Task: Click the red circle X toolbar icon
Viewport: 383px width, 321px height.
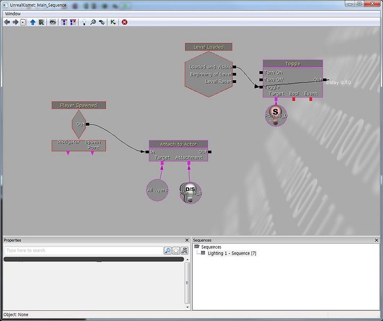Action: click(x=124, y=22)
